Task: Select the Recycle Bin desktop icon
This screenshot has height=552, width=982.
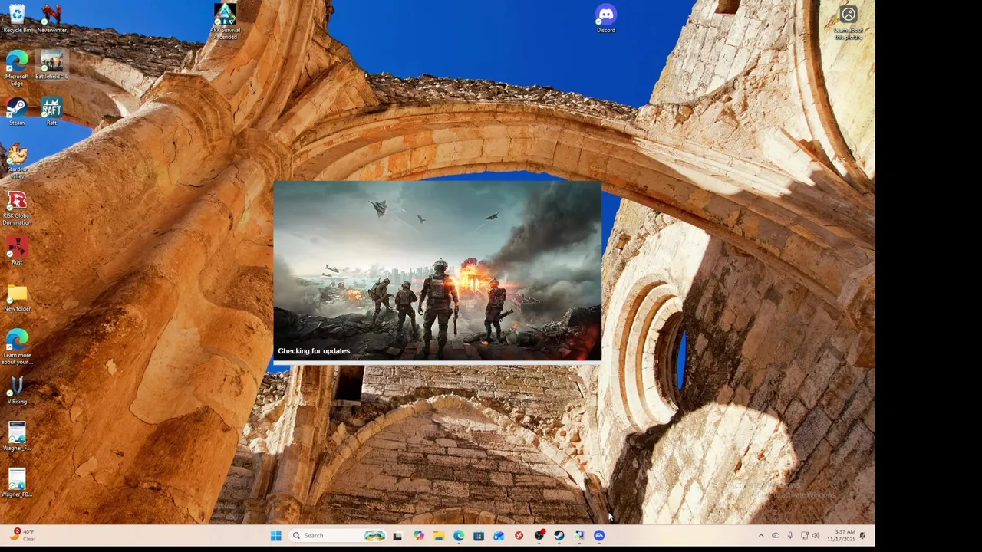Action: [17, 18]
